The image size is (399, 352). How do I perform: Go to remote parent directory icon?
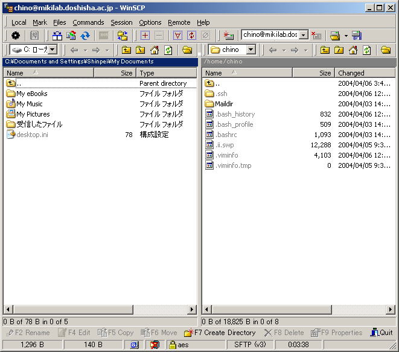click(325, 50)
